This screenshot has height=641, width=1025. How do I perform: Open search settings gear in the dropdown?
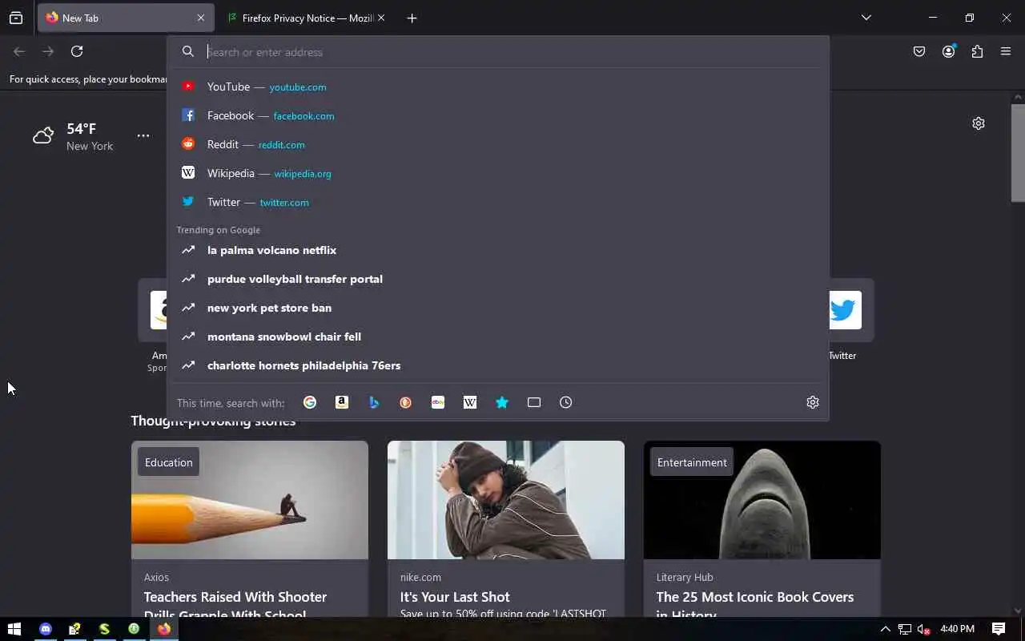point(813,402)
